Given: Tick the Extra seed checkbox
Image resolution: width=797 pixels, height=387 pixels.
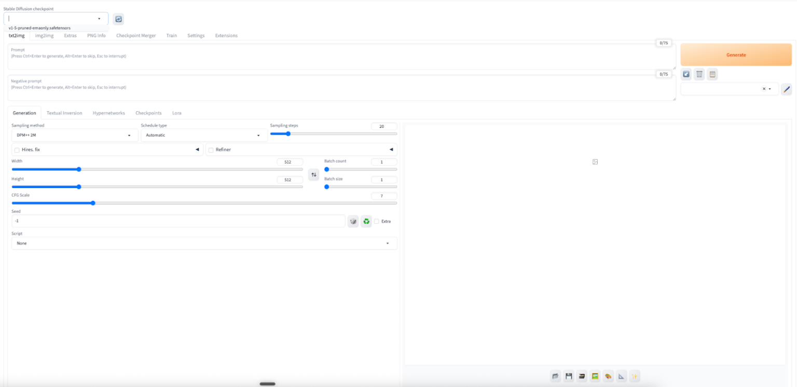Looking at the screenshot, I should pos(377,221).
